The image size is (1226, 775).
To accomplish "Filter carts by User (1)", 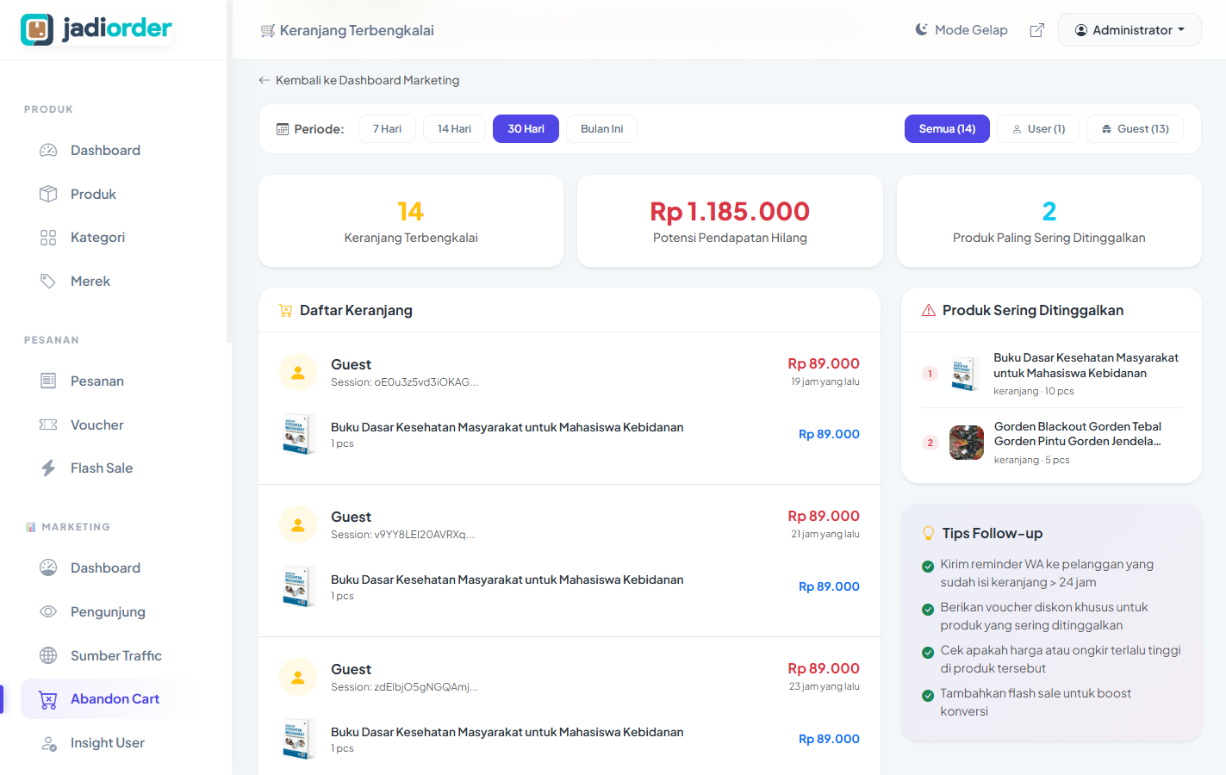I will 1037,129.
